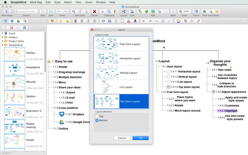Select the Top layout direction radio button

97,117
